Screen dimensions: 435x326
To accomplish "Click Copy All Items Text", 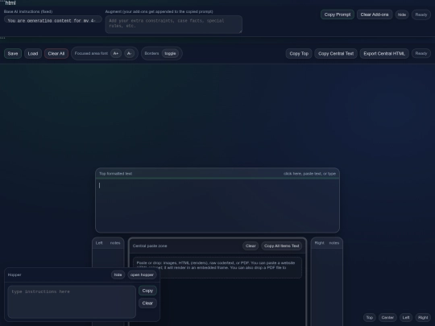I will click(281, 246).
